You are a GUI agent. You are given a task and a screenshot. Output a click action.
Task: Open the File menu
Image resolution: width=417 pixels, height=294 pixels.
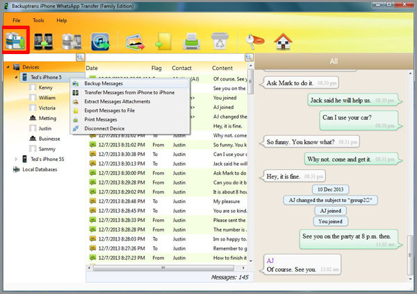[17, 20]
